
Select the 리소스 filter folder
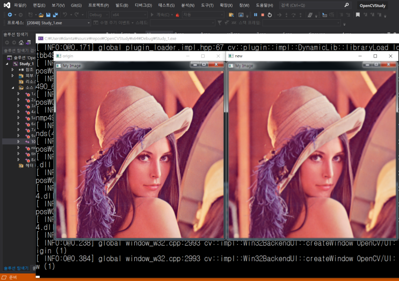tap(27, 82)
